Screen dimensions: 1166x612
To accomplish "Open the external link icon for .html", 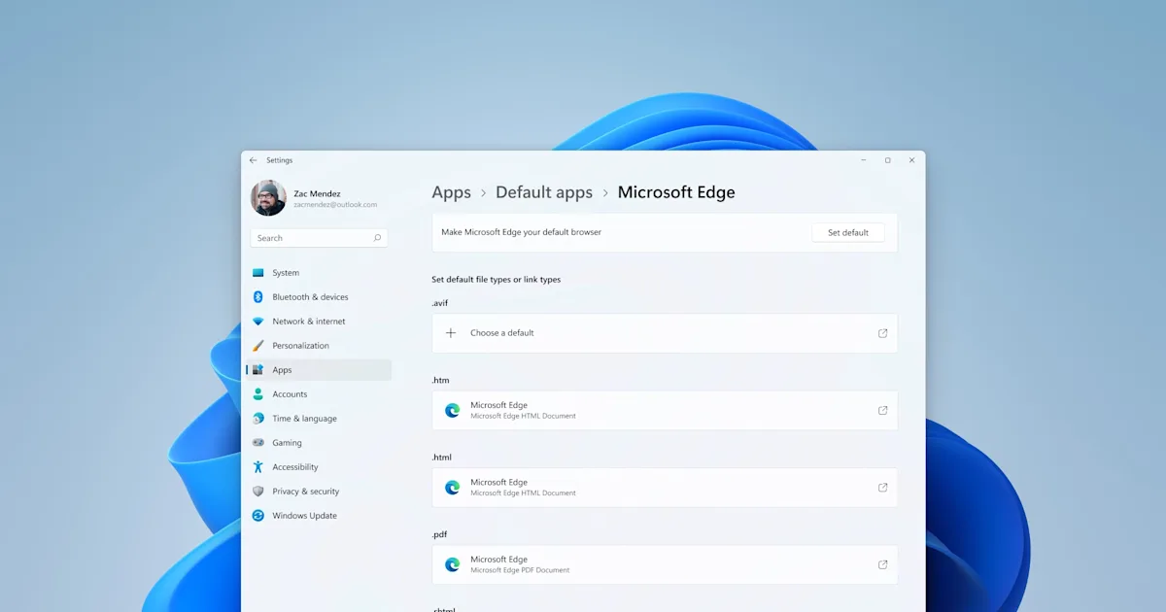I will 882,488.
